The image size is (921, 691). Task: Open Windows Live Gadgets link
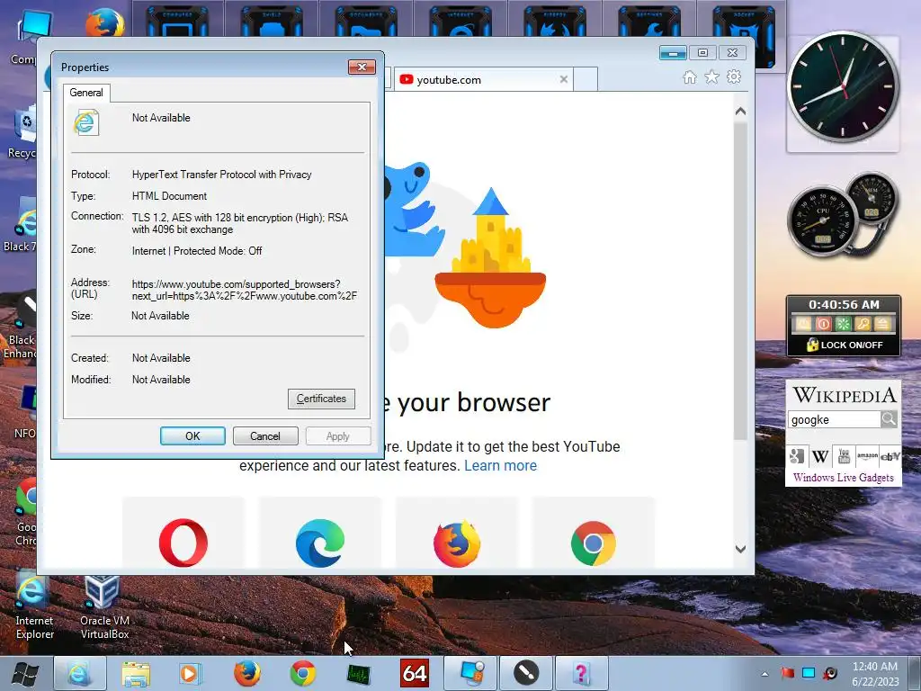(x=844, y=477)
